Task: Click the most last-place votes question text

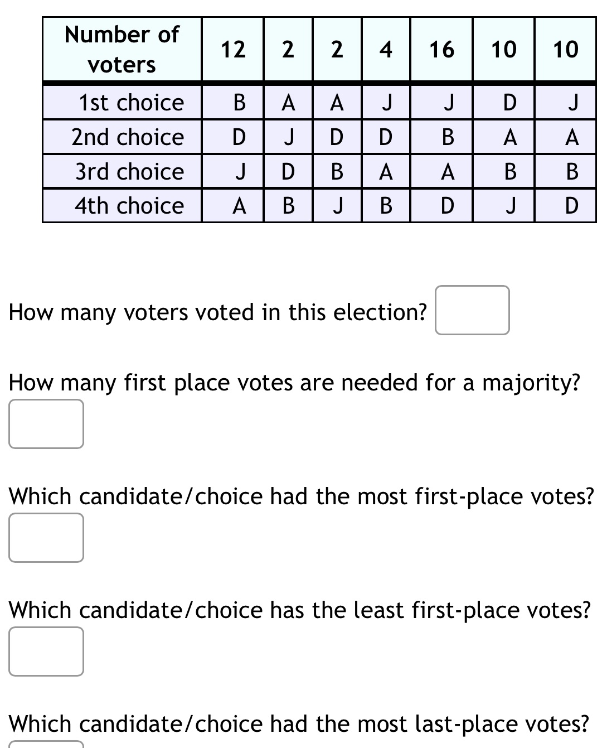Action: (x=299, y=724)
